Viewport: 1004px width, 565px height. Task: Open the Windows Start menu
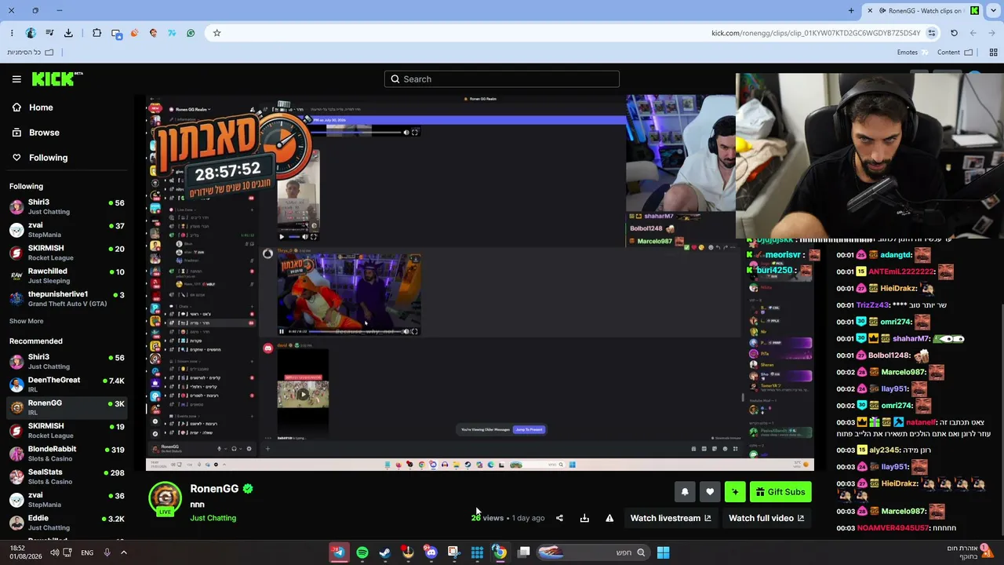pyautogui.click(x=663, y=552)
